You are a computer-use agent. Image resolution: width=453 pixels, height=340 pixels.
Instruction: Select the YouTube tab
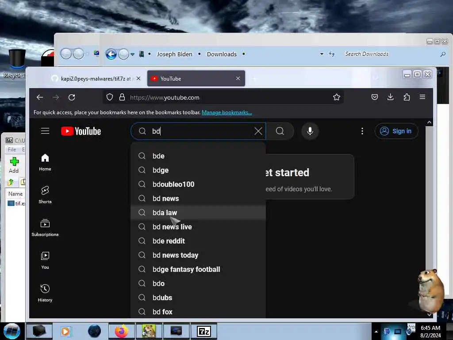pyautogui.click(x=196, y=79)
